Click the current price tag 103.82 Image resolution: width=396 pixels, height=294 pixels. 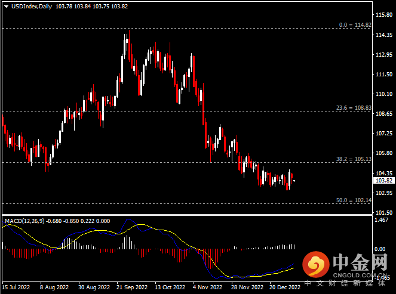coord(382,180)
